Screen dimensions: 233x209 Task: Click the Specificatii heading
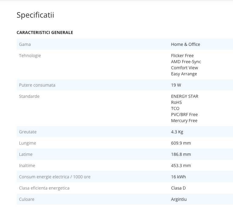coord(35,15)
